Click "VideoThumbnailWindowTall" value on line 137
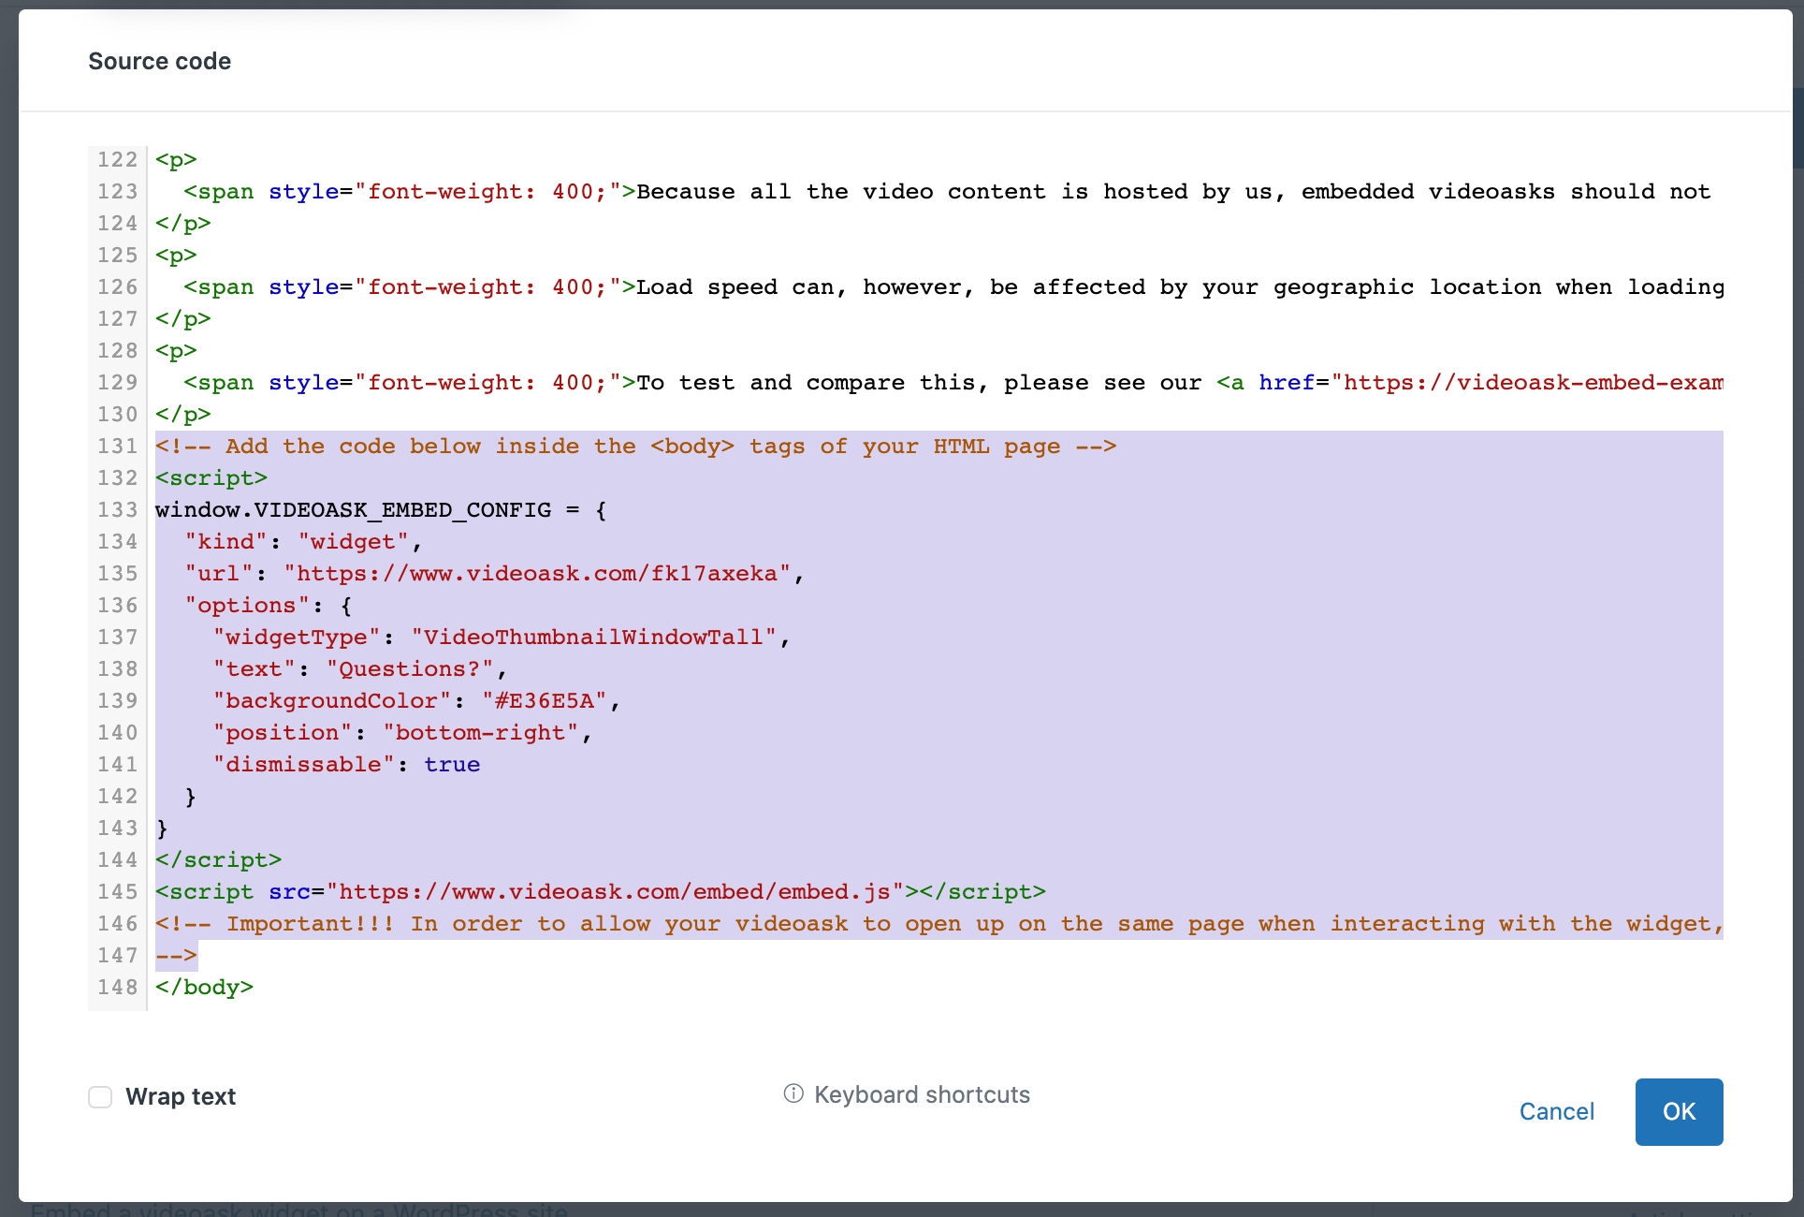The height and width of the screenshot is (1217, 1804). point(594,638)
